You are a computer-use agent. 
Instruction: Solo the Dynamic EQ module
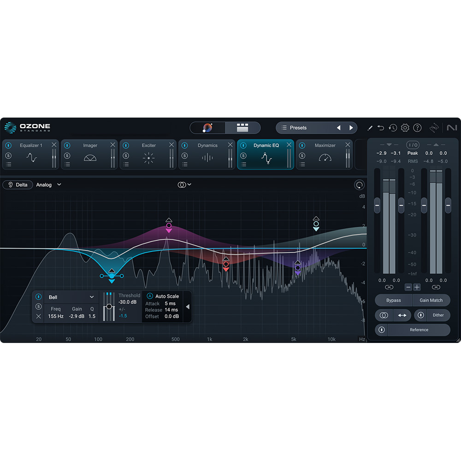pos(243,155)
